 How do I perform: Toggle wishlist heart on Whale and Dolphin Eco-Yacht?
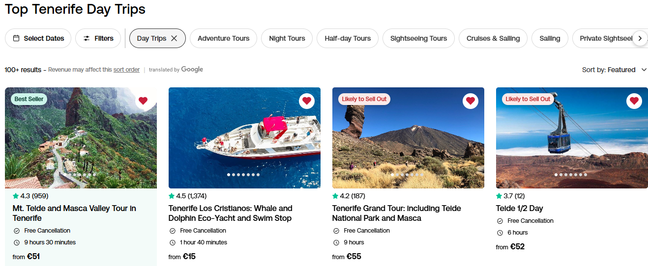(x=307, y=101)
